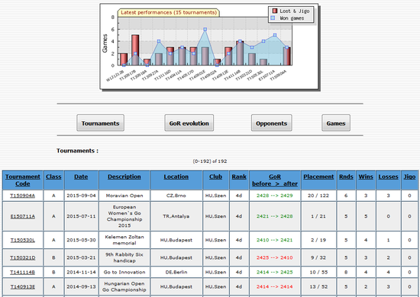Sort by GoR before > after header
This screenshot has height=297, width=420.
pos(275,180)
